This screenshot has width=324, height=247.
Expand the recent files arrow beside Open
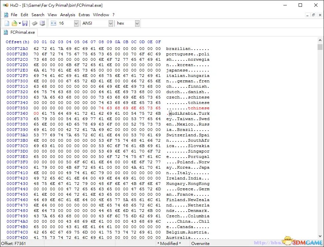(20, 23)
